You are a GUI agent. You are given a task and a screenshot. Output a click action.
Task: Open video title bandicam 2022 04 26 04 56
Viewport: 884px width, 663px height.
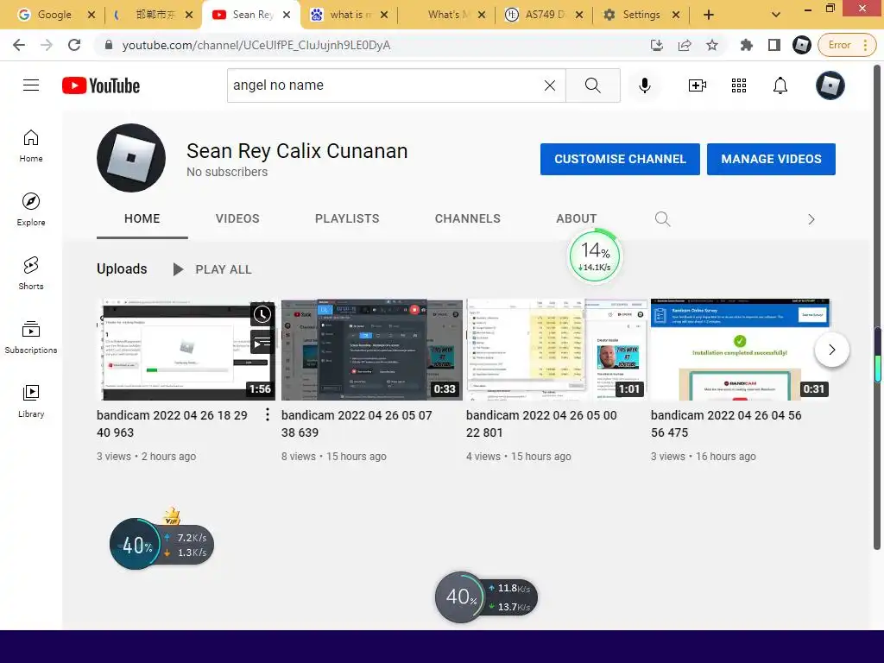[x=725, y=423]
